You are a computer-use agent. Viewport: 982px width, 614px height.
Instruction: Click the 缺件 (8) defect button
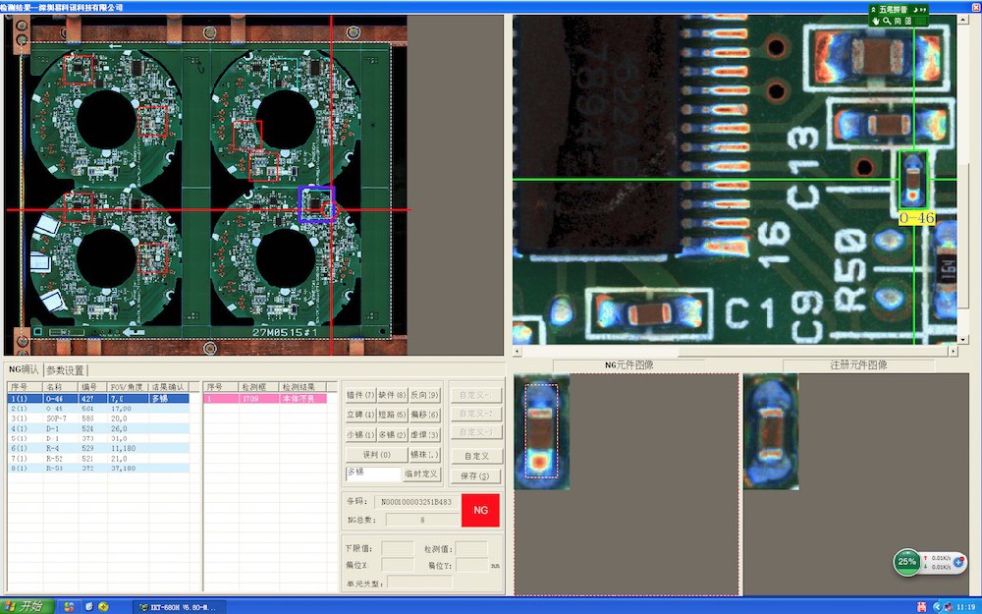click(392, 395)
